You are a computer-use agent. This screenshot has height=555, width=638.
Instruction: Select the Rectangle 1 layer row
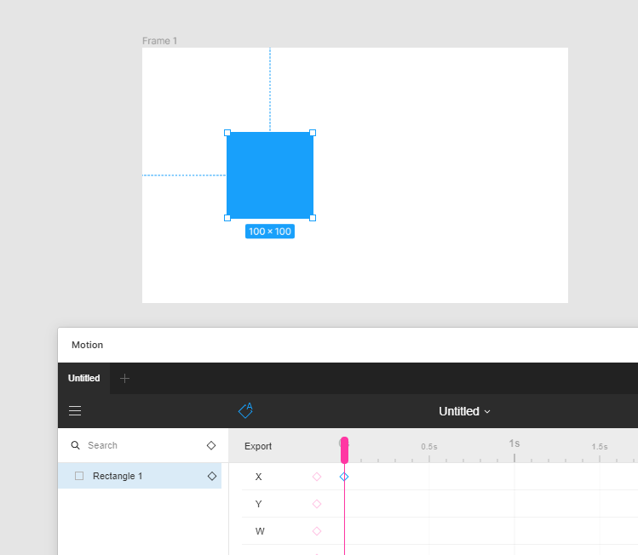tap(140, 476)
